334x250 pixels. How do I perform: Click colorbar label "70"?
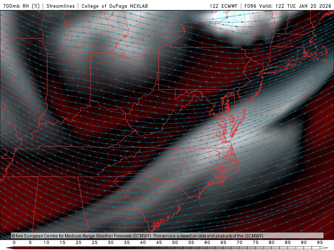[239, 242]
